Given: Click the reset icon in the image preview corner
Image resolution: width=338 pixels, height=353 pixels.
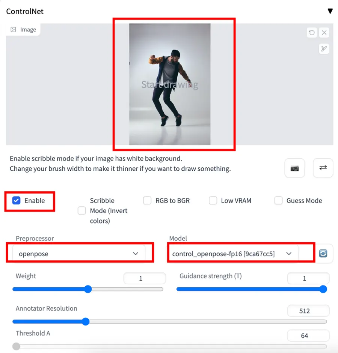Looking at the screenshot, I should [312, 33].
